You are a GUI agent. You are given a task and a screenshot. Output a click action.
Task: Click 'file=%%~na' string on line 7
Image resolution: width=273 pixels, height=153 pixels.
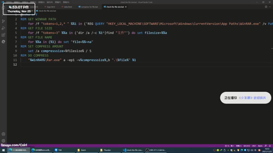(x=82, y=42)
